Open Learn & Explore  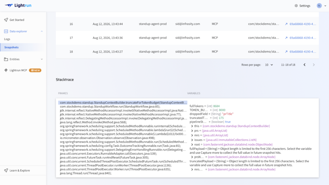pos(20,171)
